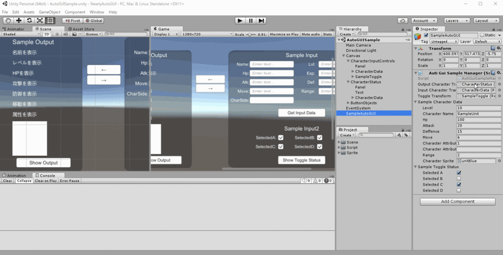Viewport: 503px width, 255px height.
Task: Toggle scene lighting sun icon
Action: tap(57, 34)
